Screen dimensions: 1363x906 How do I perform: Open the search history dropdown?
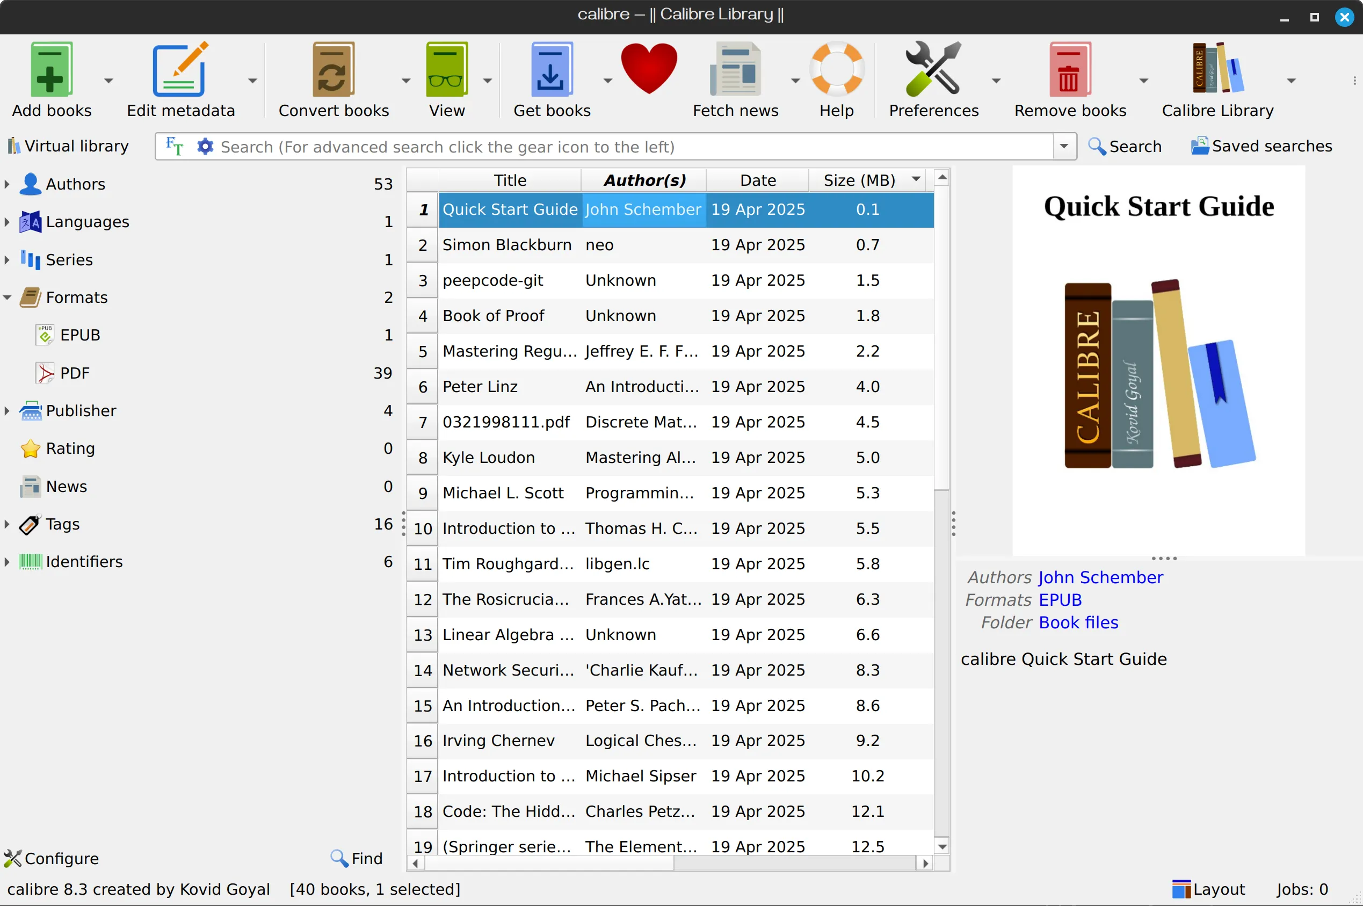point(1064,146)
